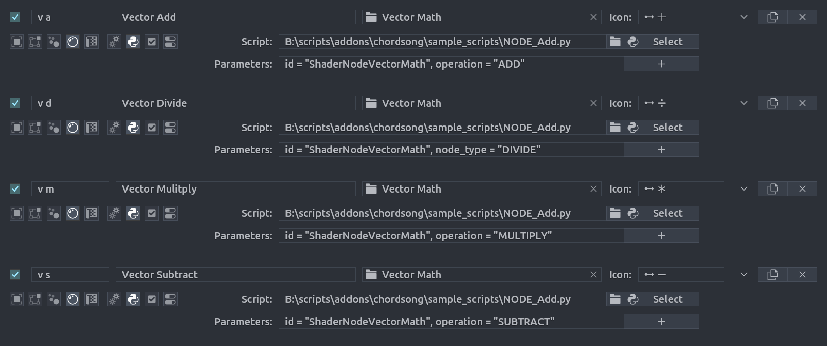Click Select script button for Vector Subtract
This screenshot has height=346, width=827.
pyautogui.click(x=662, y=299)
